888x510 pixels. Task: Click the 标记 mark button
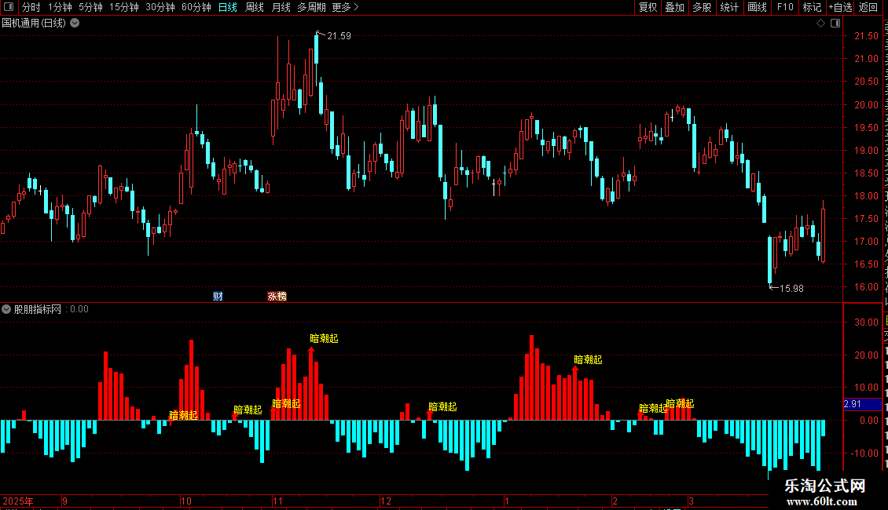tap(812, 7)
